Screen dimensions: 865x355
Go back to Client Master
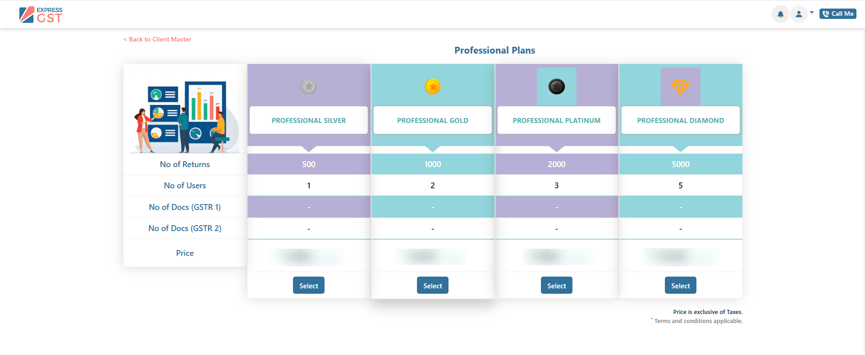pyautogui.click(x=157, y=39)
